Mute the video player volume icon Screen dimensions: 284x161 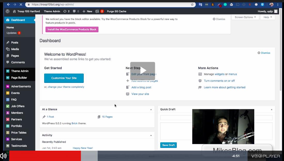click(3, 156)
